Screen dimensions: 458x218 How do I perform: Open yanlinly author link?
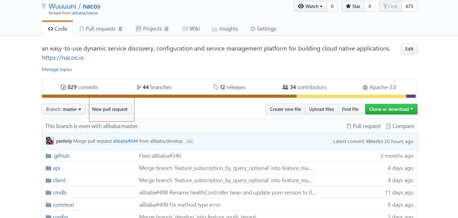click(x=64, y=141)
